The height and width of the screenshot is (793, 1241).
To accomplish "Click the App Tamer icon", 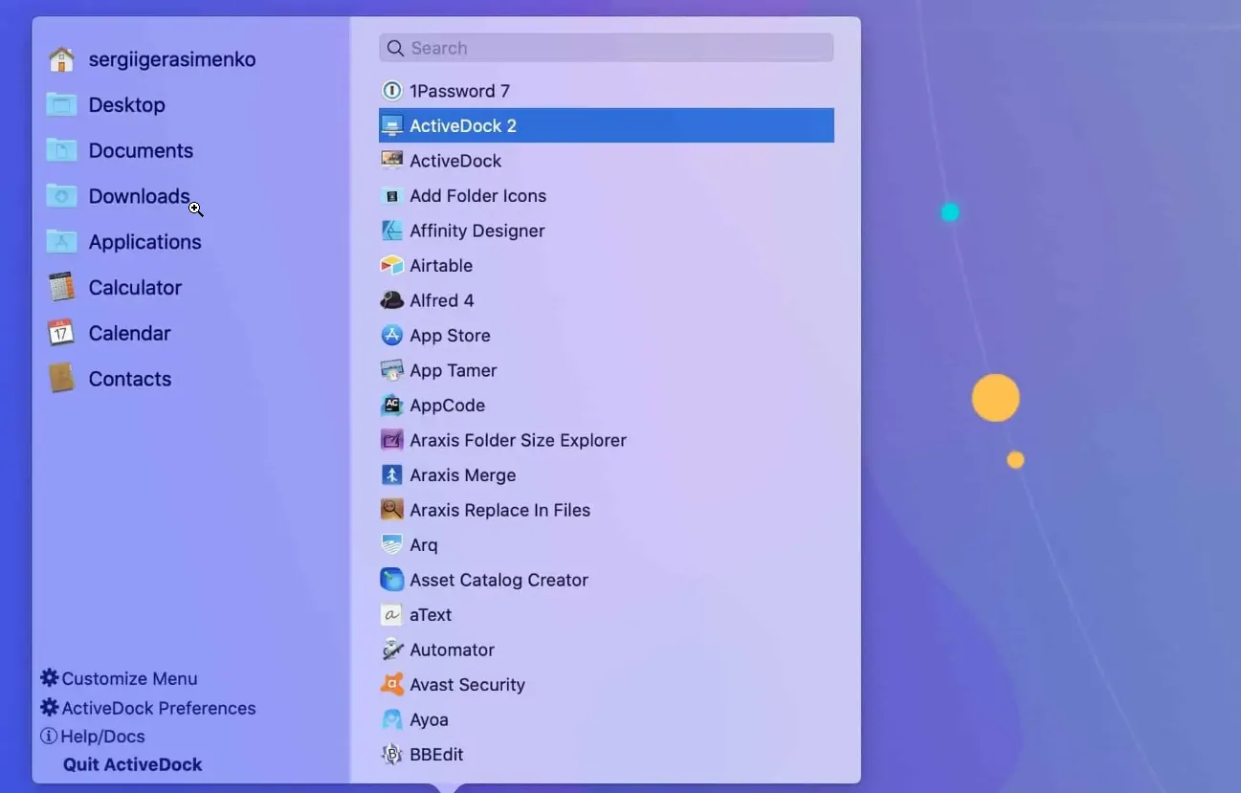I will tap(391, 370).
